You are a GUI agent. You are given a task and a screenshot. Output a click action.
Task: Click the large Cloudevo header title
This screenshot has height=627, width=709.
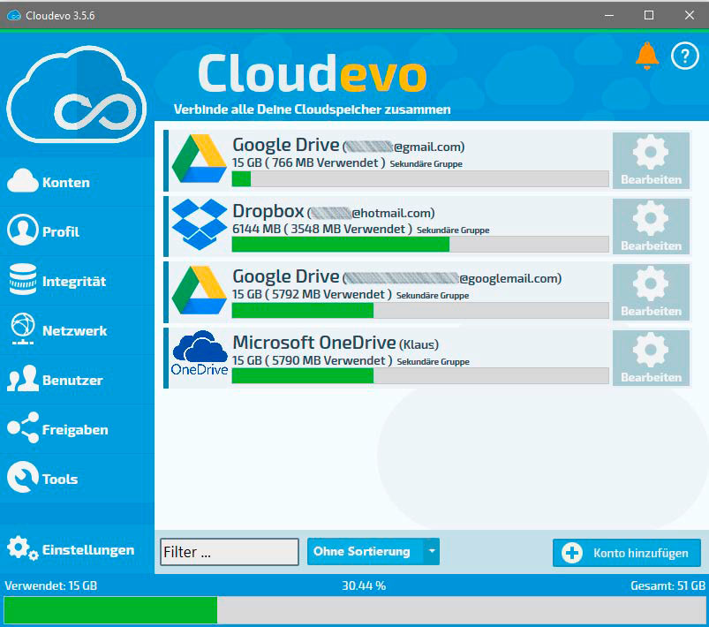(x=312, y=73)
